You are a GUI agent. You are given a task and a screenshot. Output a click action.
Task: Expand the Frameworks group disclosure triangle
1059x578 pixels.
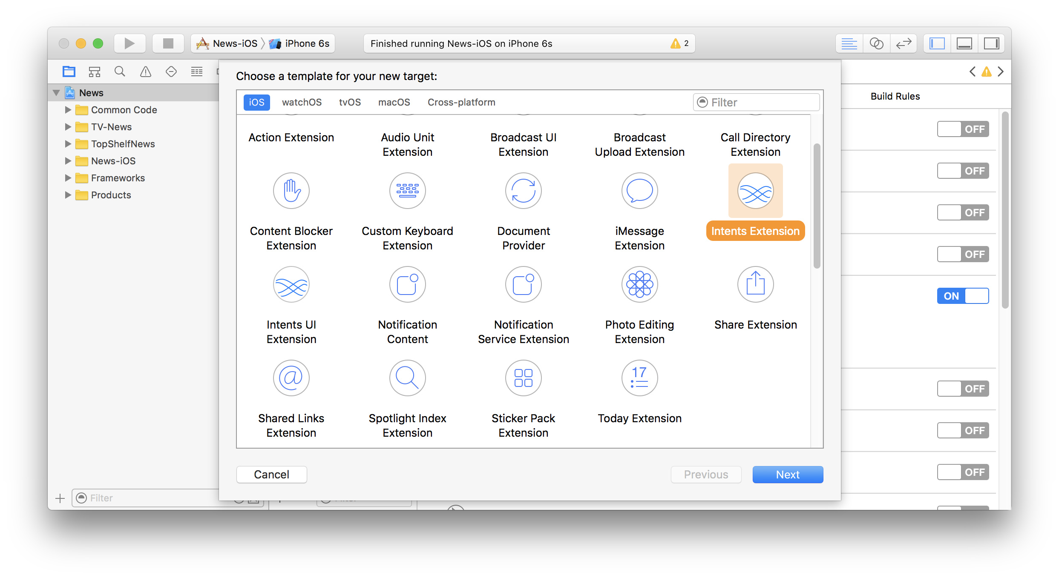68,178
